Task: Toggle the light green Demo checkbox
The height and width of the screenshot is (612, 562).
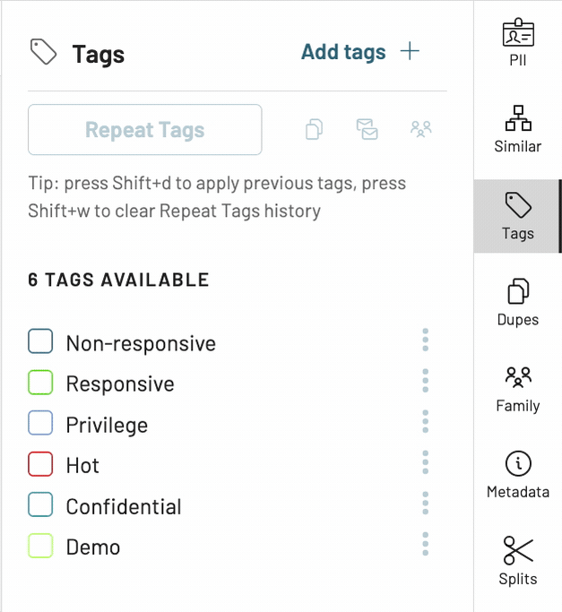Action: pyautogui.click(x=40, y=546)
